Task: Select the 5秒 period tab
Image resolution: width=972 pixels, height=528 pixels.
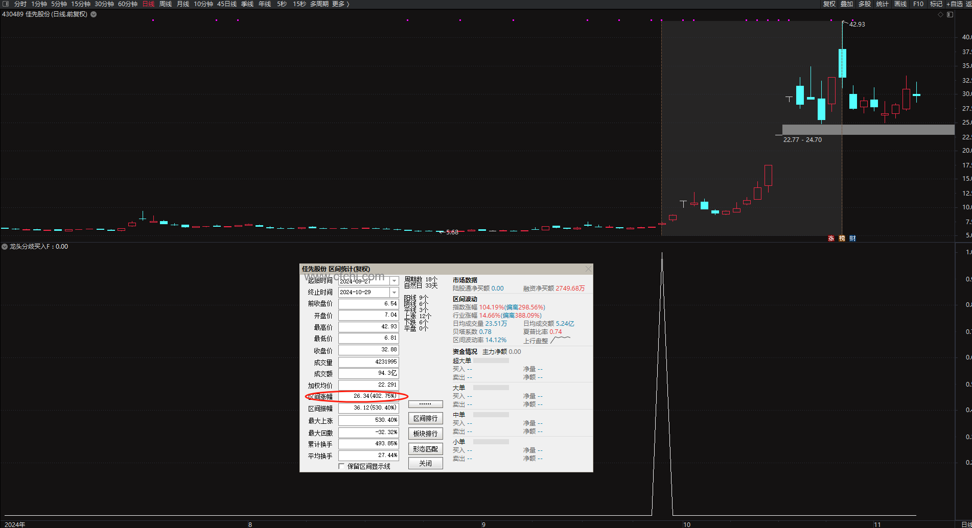Action: (x=282, y=4)
